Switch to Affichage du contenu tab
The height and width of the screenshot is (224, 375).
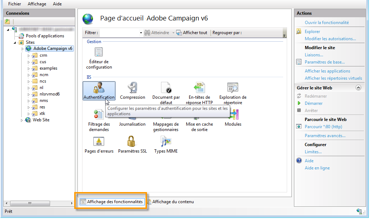click(170, 202)
